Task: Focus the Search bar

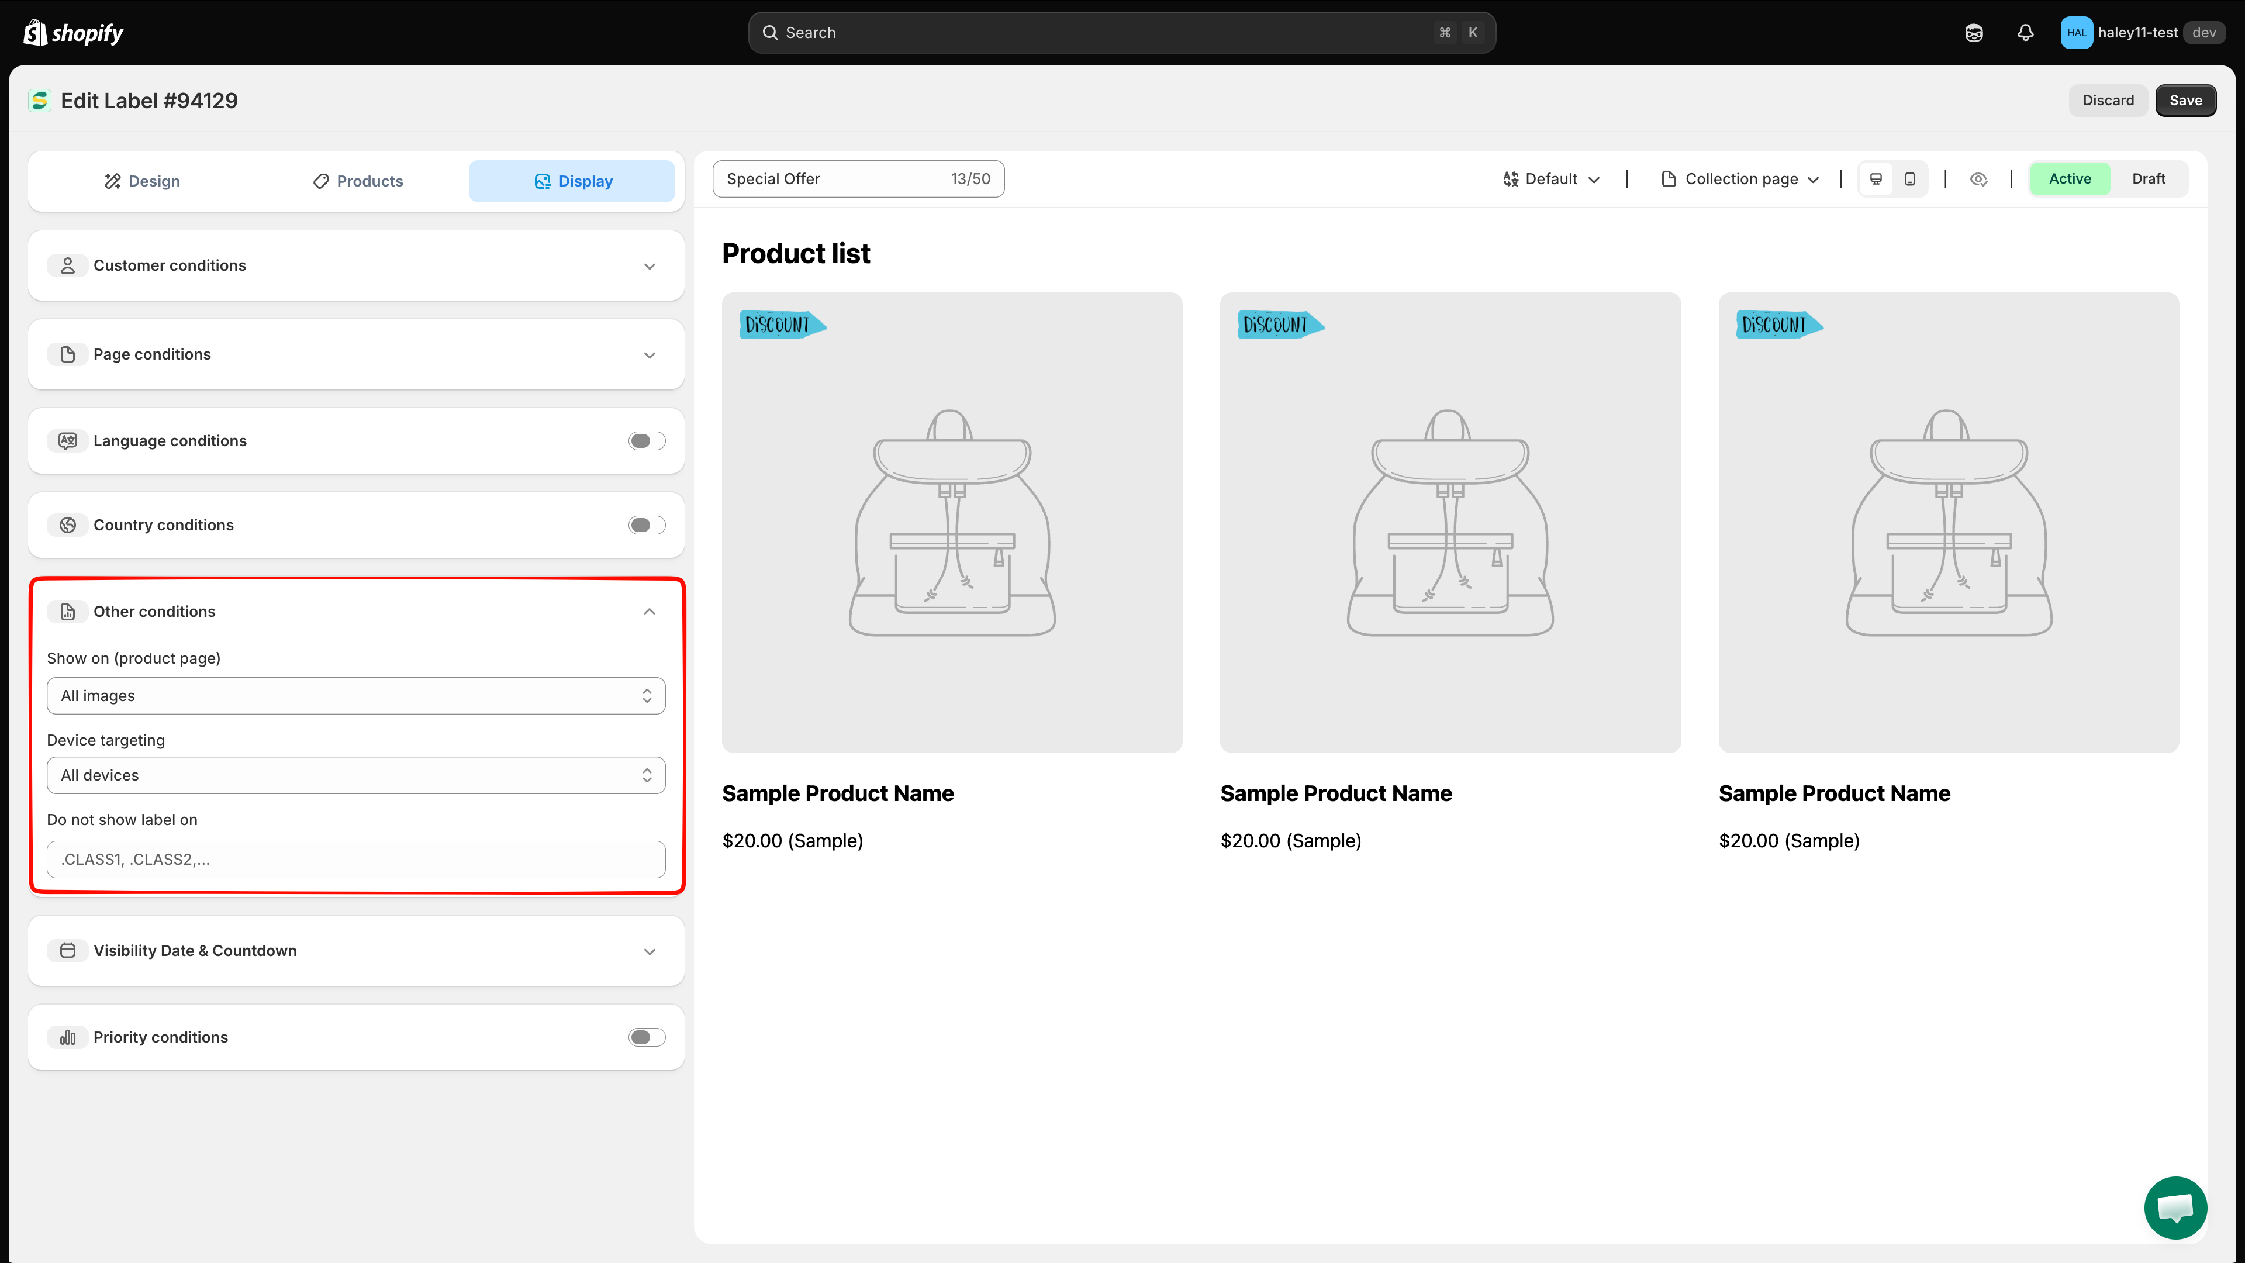Action: pos(1122,32)
